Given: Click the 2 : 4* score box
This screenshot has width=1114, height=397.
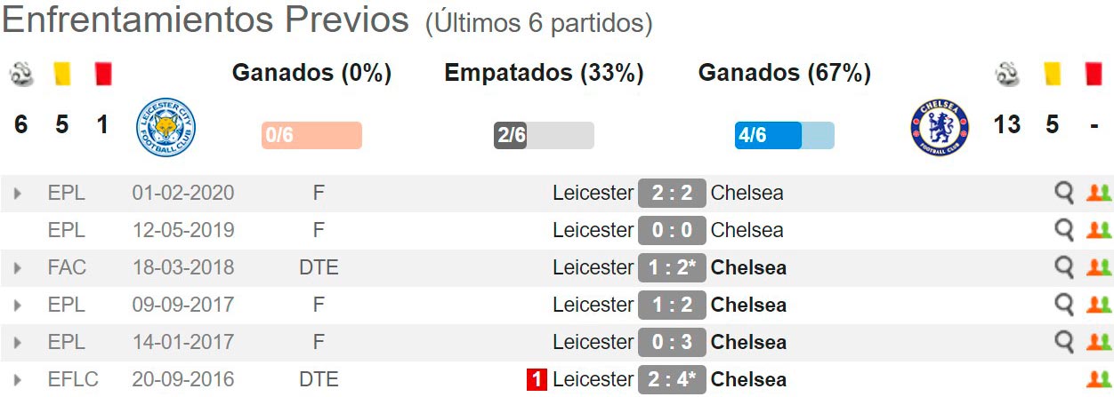Looking at the screenshot, I should click(x=672, y=379).
